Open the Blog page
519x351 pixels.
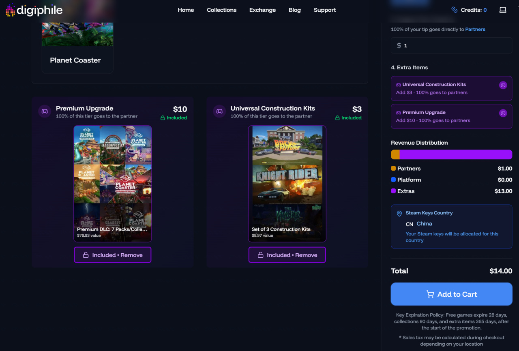point(295,10)
